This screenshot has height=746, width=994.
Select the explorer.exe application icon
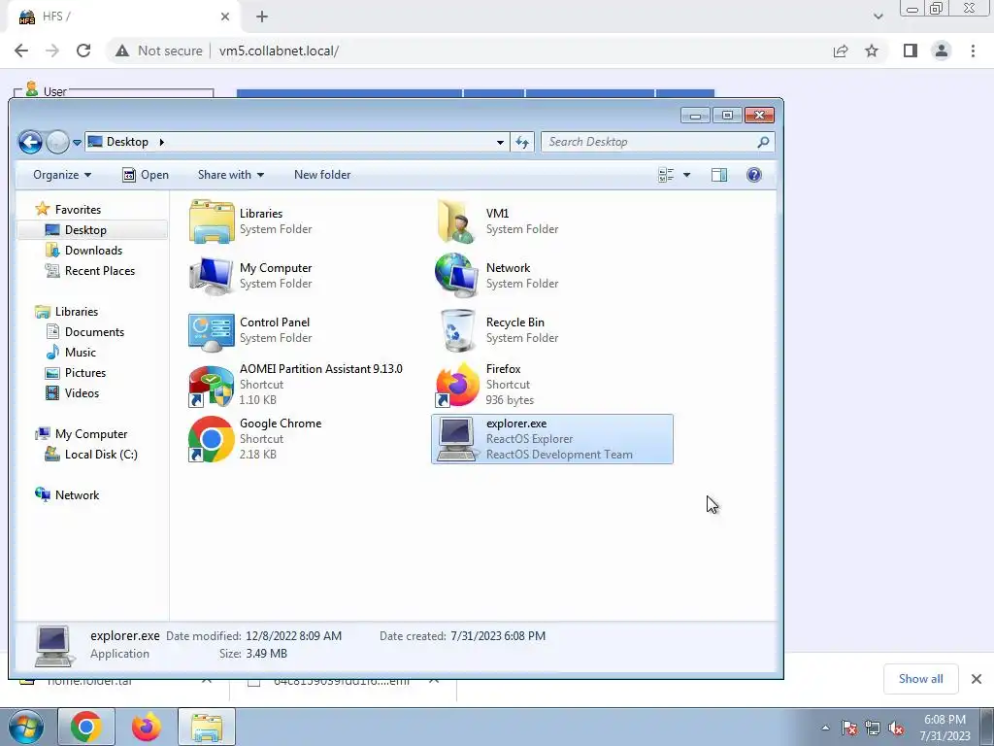456,439
